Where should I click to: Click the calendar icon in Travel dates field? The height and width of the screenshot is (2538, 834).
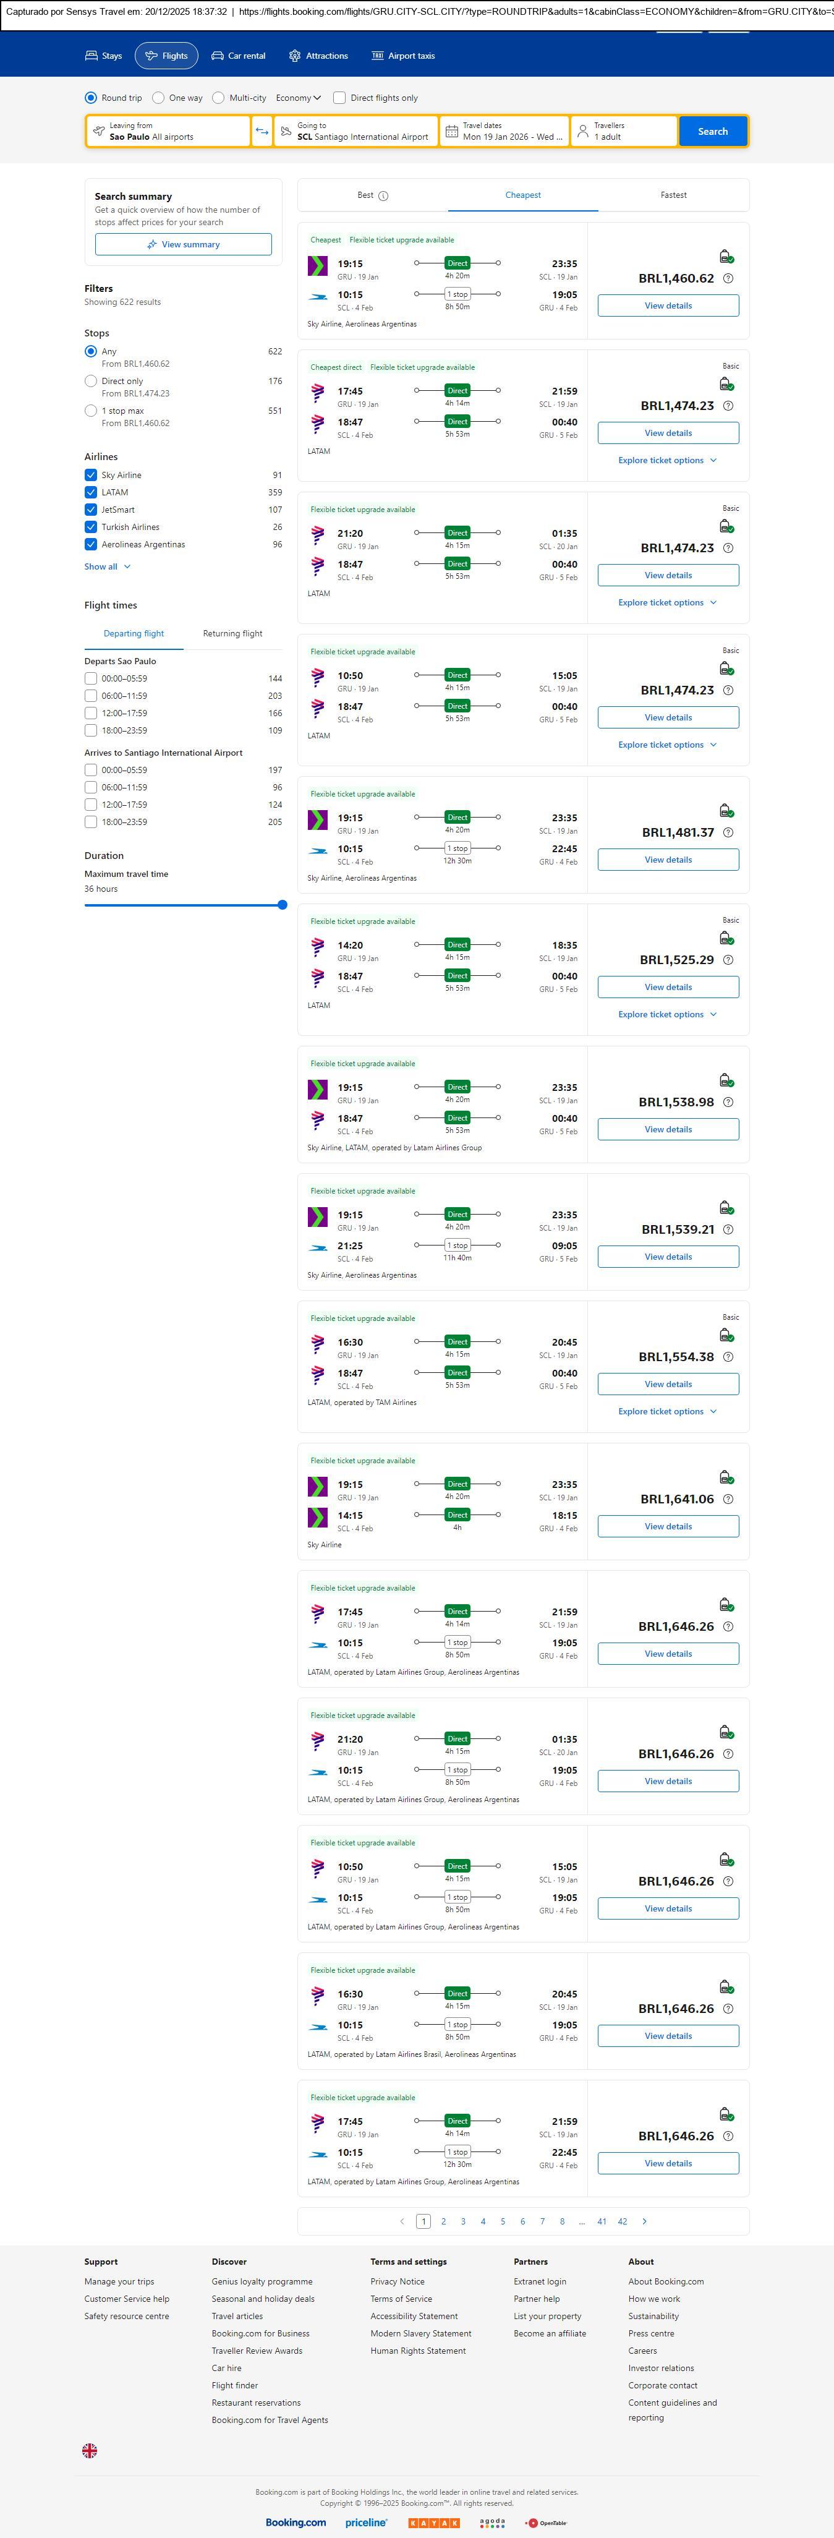(451, 131)
